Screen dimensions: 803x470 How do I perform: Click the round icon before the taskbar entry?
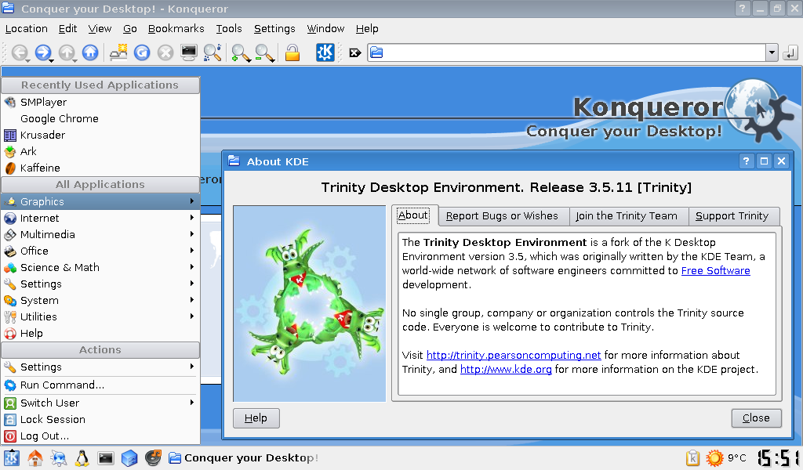[x=153, y=457]
